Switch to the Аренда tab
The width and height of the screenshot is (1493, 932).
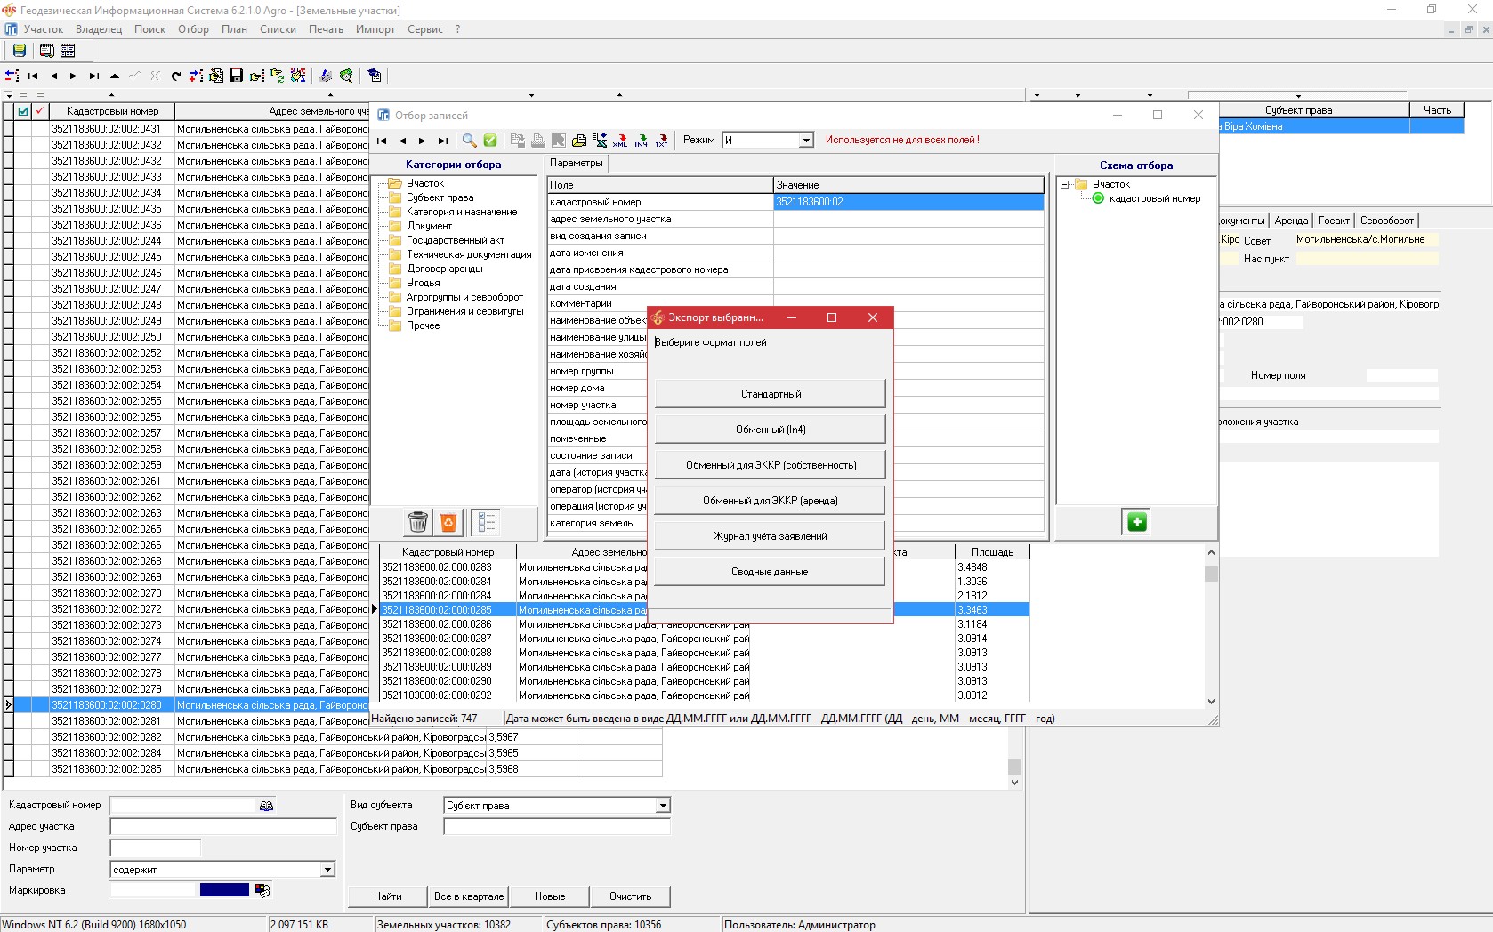click(1290, 221)
